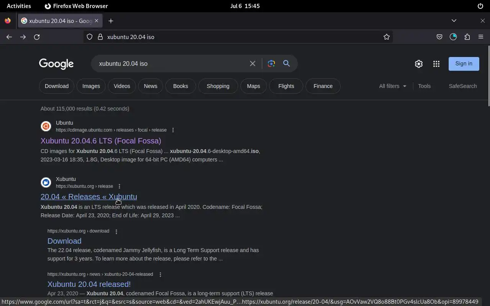Image resolution: width=490 pixels, height=306 pixels.
Task: Open the clock calendar Jul 6 15:45
Action: (245, 6)
